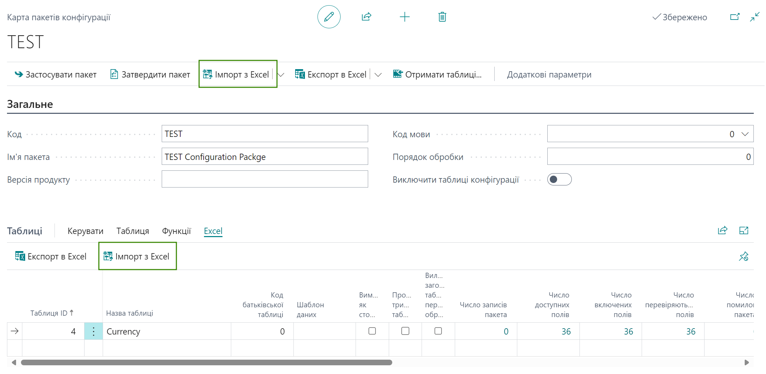
Task: Open the Керувати menu
Action: tap(86, 231)
